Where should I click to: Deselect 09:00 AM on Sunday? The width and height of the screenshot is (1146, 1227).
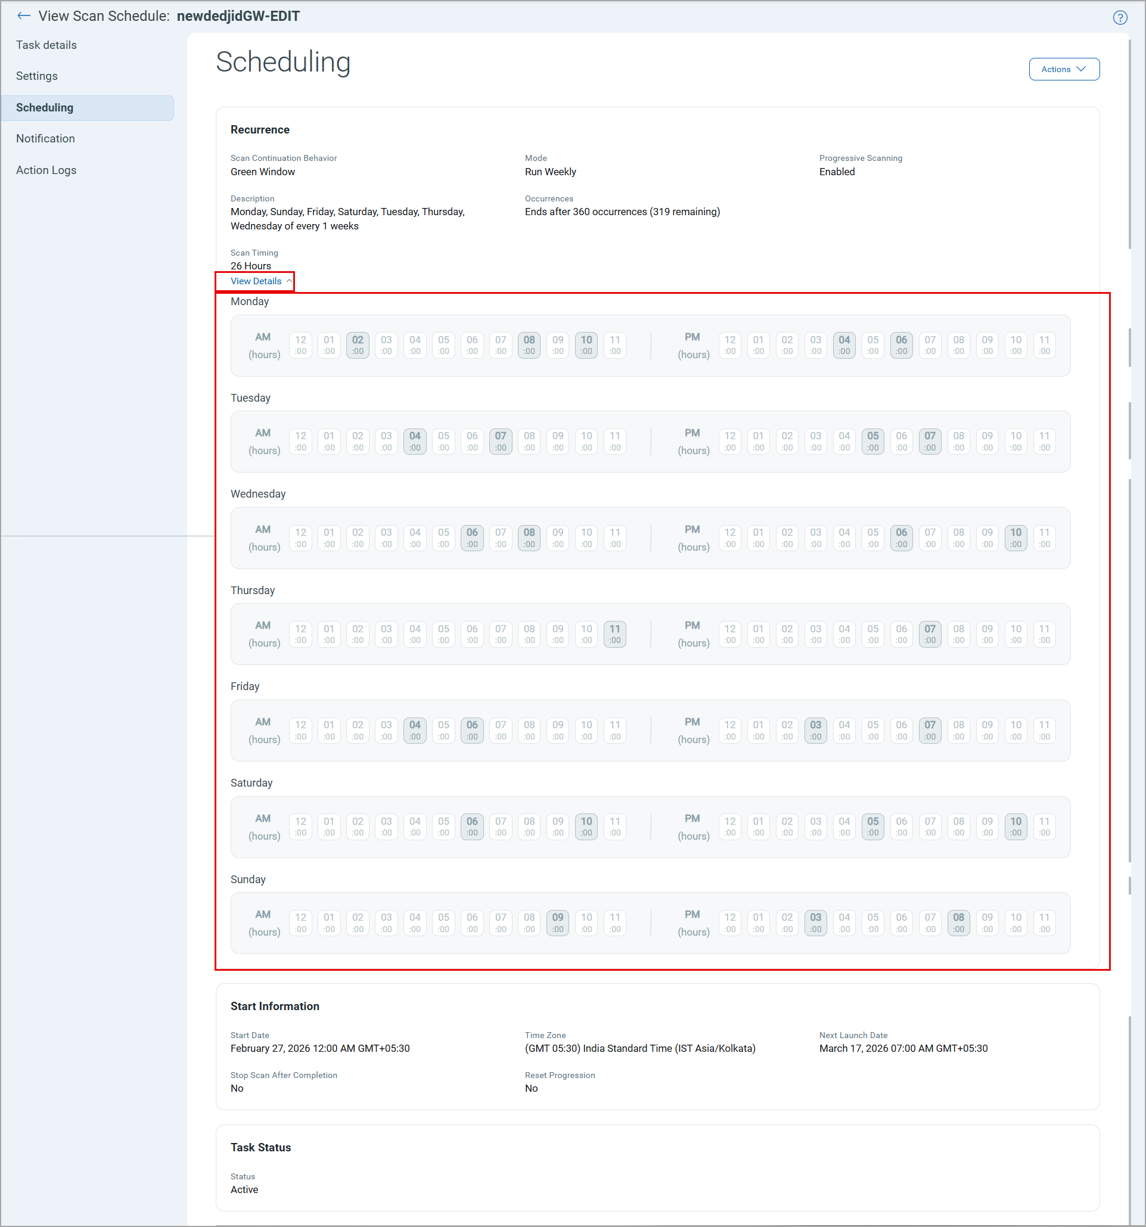[557, 922]
